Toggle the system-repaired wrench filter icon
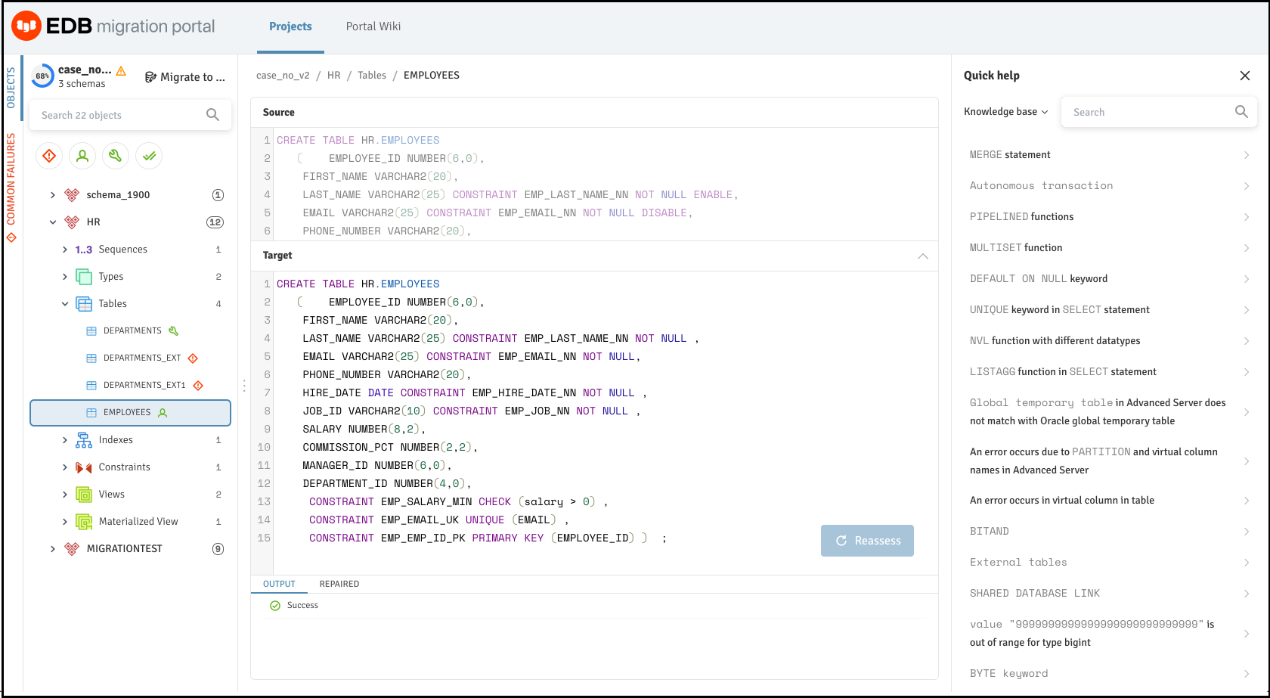 (x=116, y=156)
